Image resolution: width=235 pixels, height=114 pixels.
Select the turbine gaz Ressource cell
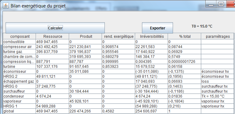pos(53,52)
